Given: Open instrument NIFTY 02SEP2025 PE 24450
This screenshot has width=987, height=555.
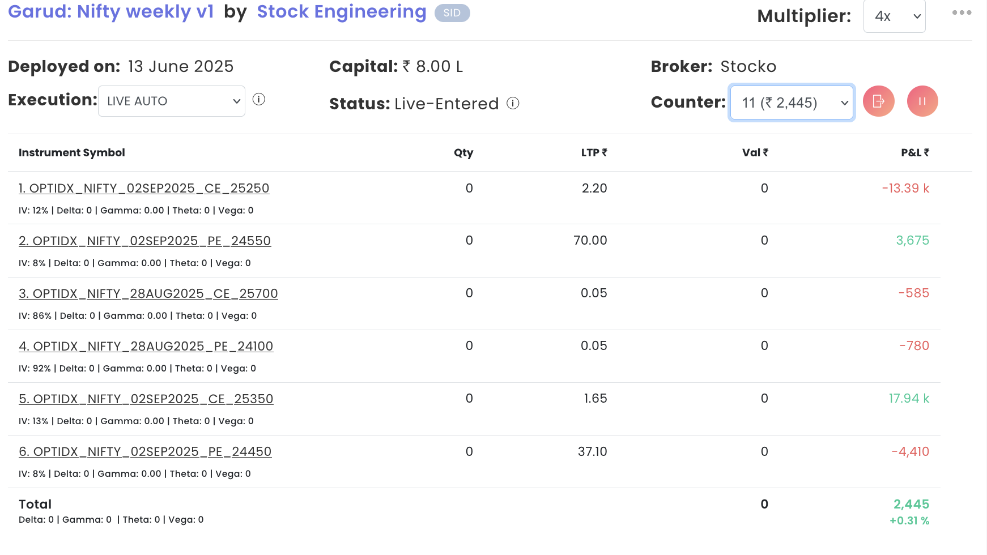Looking at the screenshot, I should coord(145,451).
